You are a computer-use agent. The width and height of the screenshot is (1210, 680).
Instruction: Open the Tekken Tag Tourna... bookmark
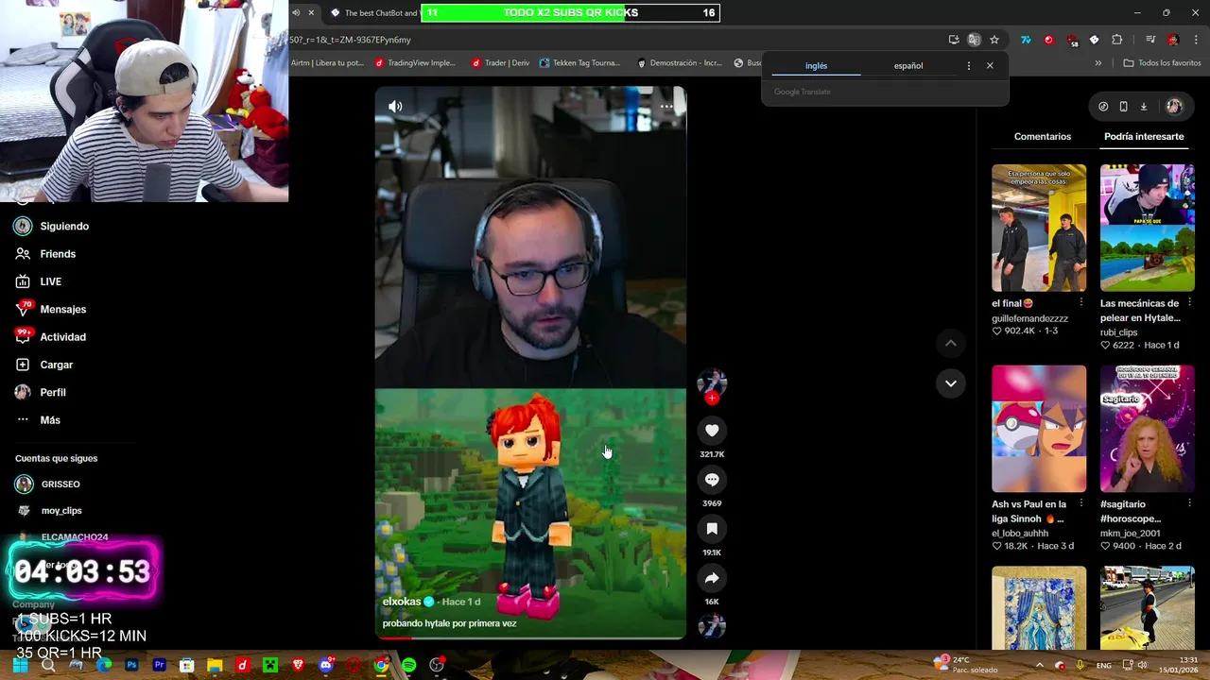[x=579, y=63]
